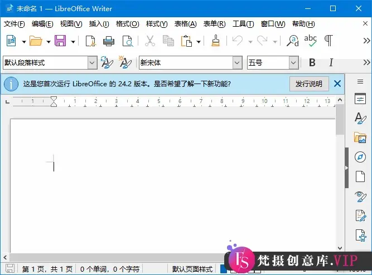Select the Clone Formatting brush
Image resolution: width=372 pixels, height=275 pixels.
tap(215, 41)
